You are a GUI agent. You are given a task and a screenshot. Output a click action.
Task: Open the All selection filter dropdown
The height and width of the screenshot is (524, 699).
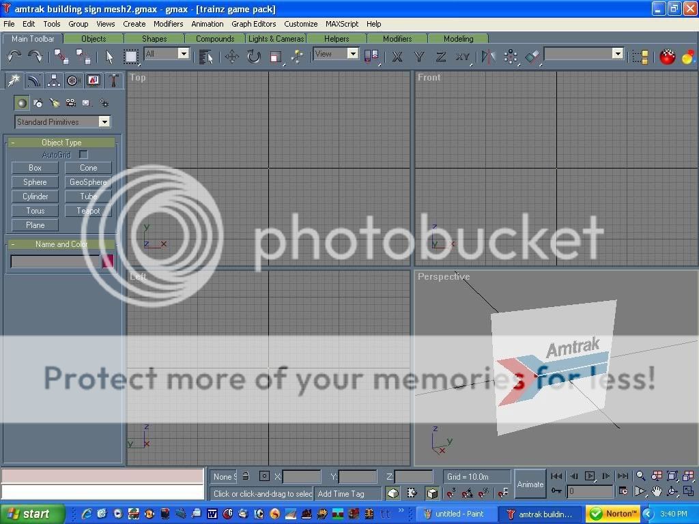[x=167, y=54]
